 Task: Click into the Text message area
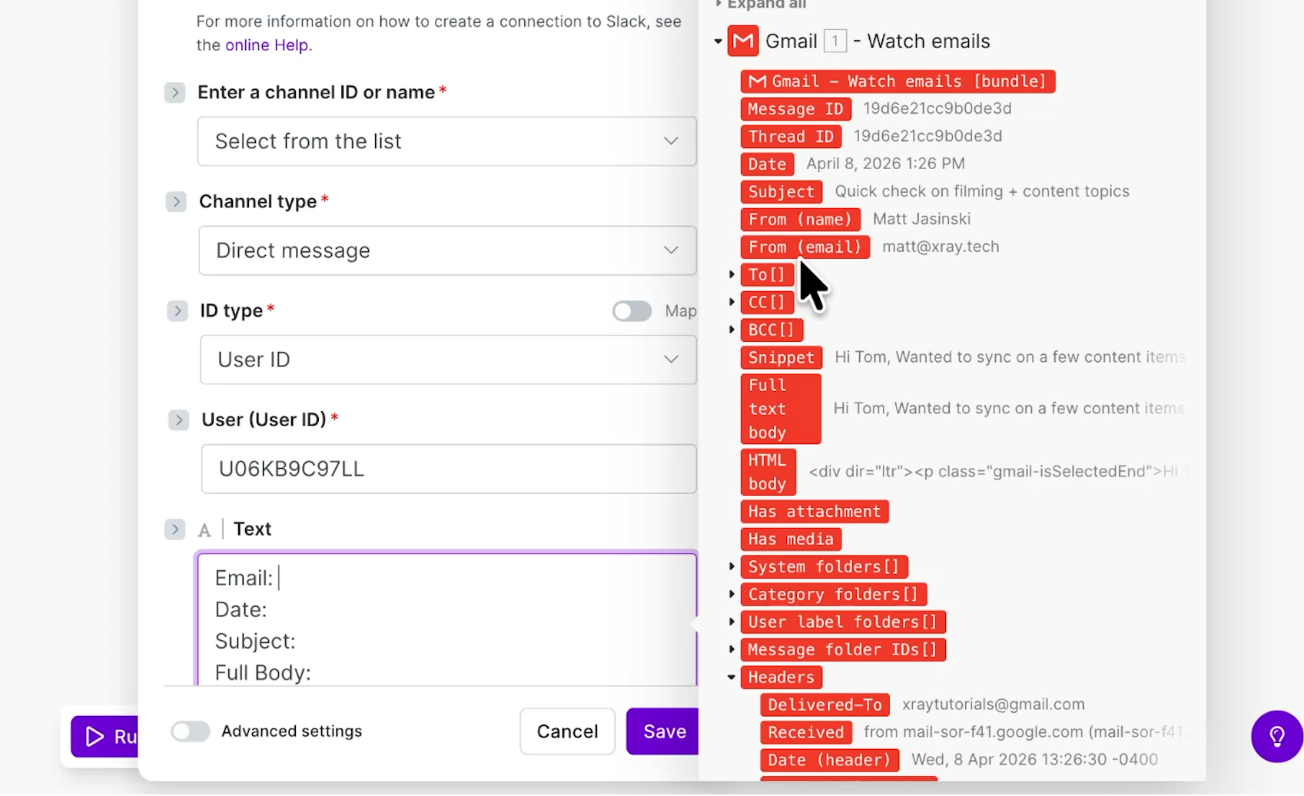tap(447, 619)
